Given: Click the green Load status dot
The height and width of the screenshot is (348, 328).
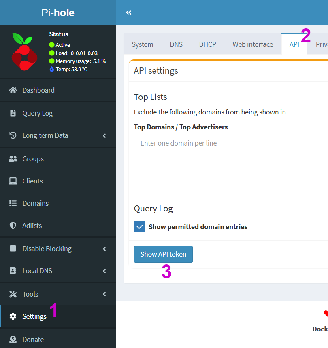Looking at the screenshot, I should 51,53.
